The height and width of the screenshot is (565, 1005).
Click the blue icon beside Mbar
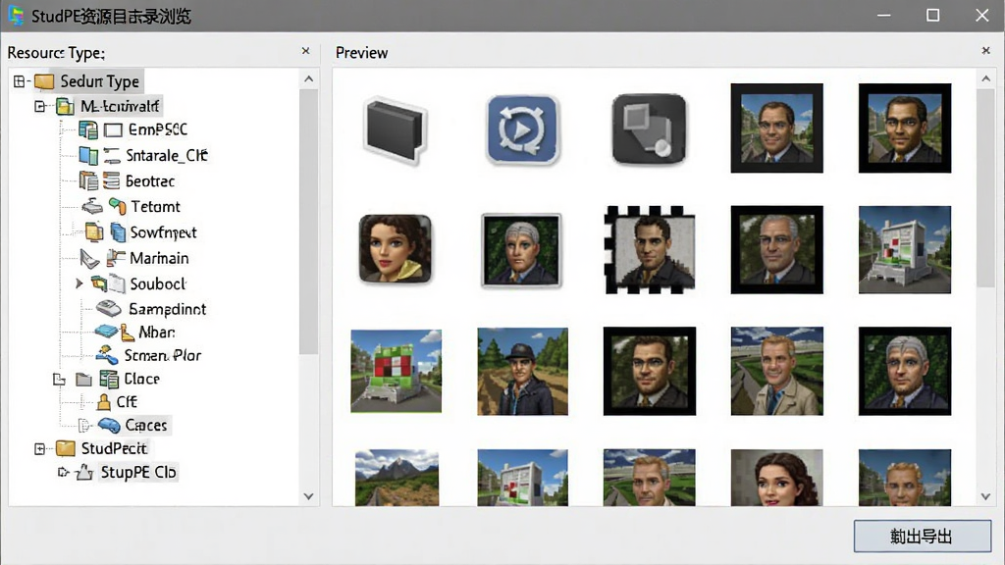click(106, 332)
